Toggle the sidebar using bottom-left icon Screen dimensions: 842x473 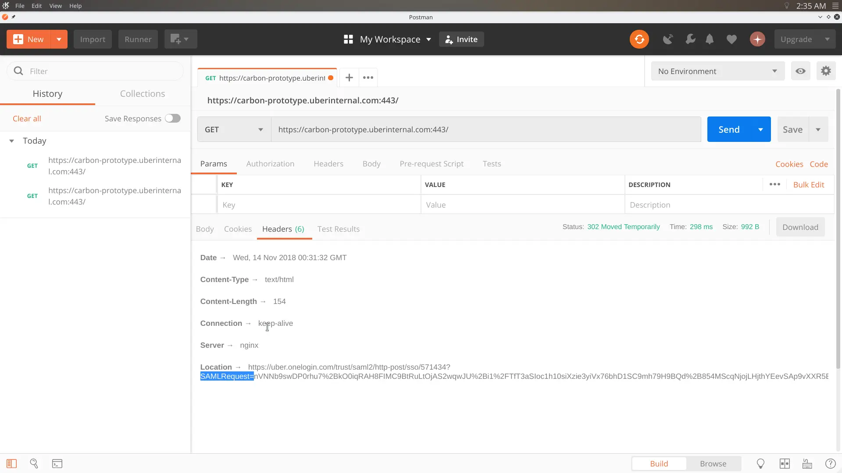12,464
